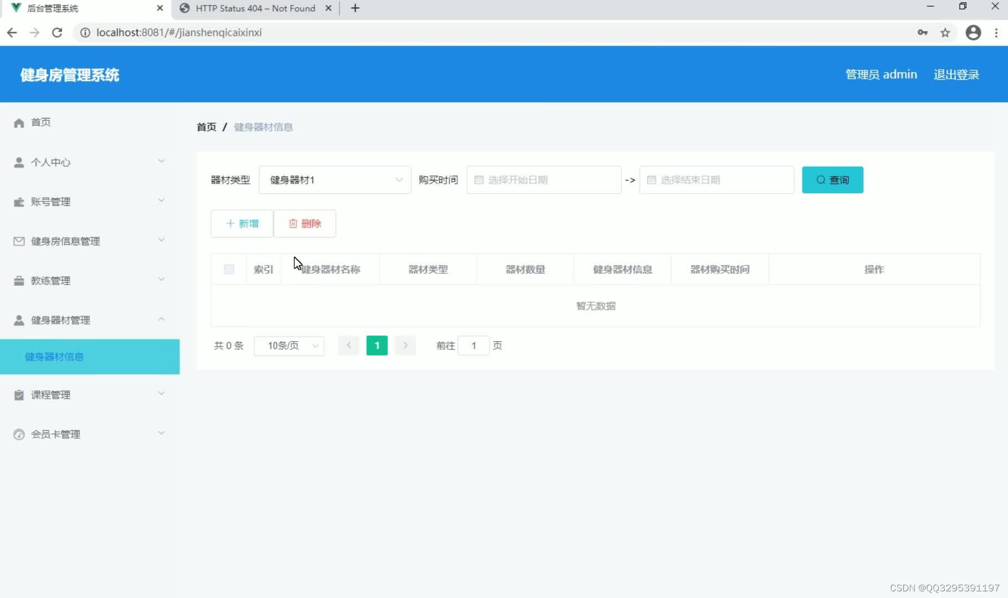Open the 课程管理 menu item
Viewport: 1008px width, 598px height.
pos(90,395)
